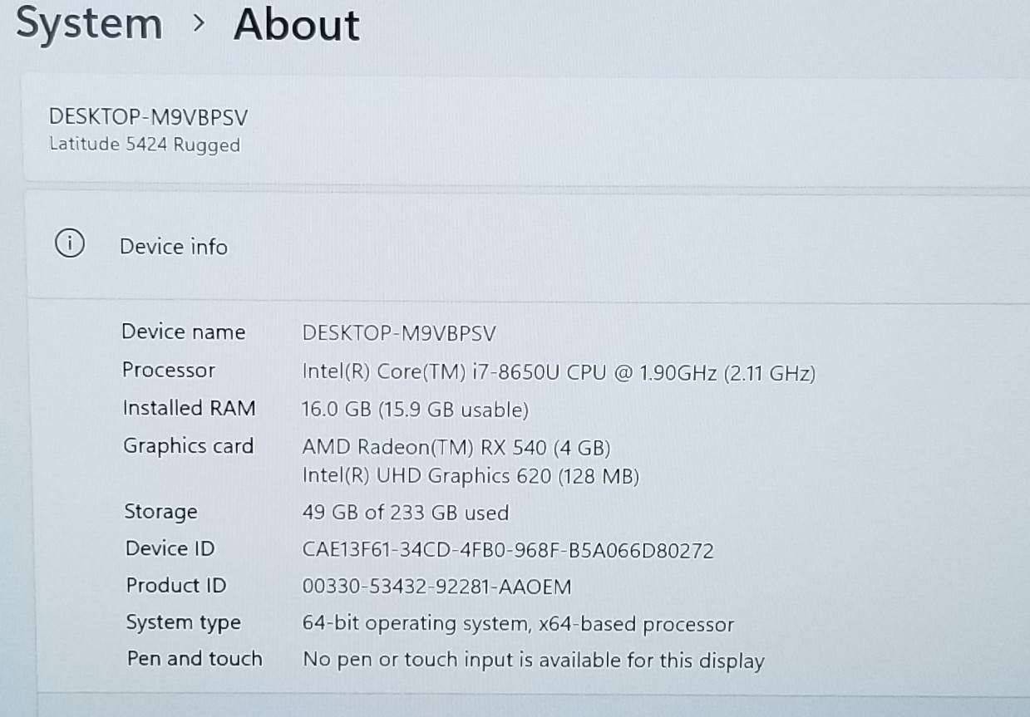Select the Intel UHD Graphics 620 line

[471, 476]
